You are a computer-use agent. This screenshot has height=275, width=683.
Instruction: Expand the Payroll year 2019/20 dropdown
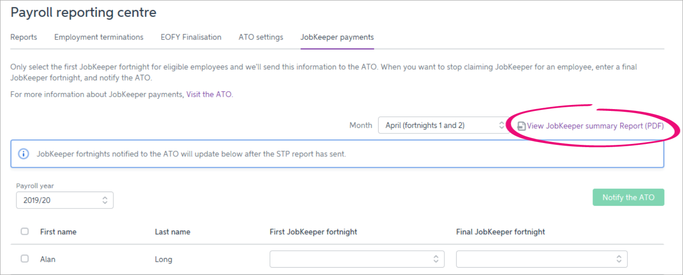pyautogui.click(x=65, y=200)
